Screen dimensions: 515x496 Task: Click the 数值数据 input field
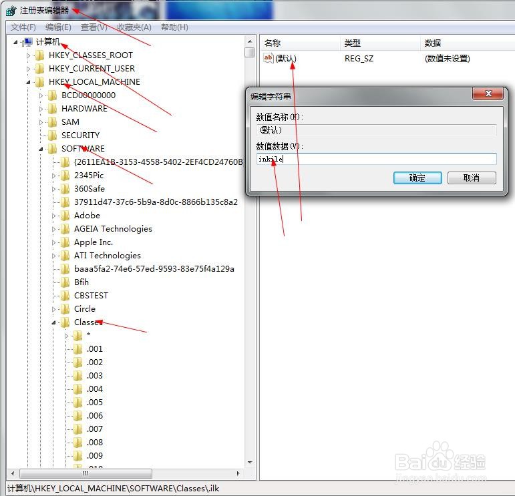tap(376, 159)
